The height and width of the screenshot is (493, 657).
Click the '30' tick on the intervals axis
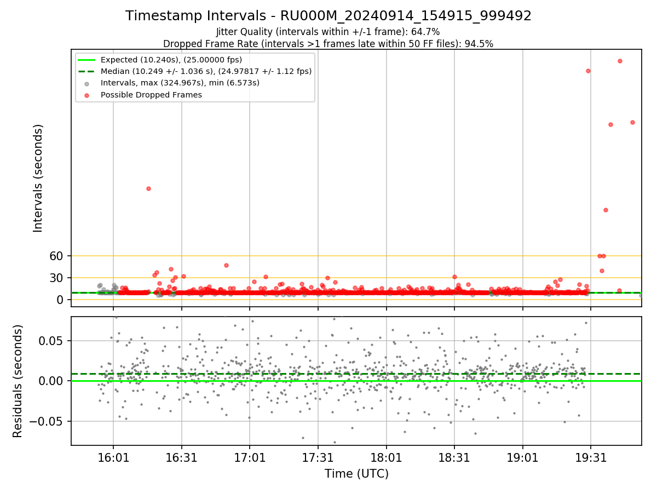tap(56, 278)
